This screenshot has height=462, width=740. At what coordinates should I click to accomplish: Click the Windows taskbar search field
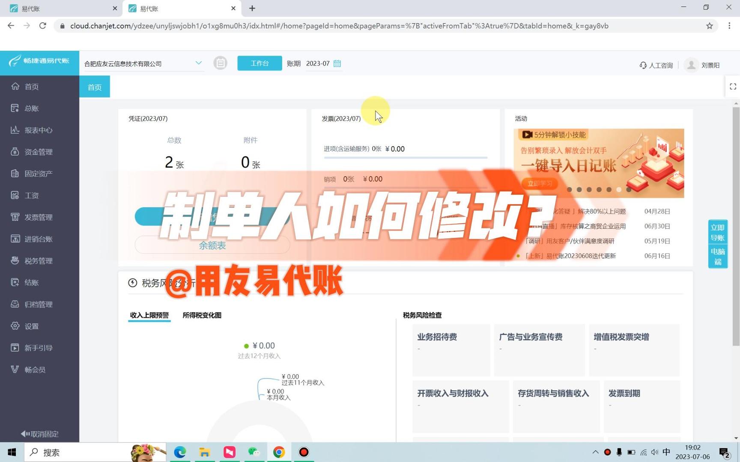coord(77,452)
